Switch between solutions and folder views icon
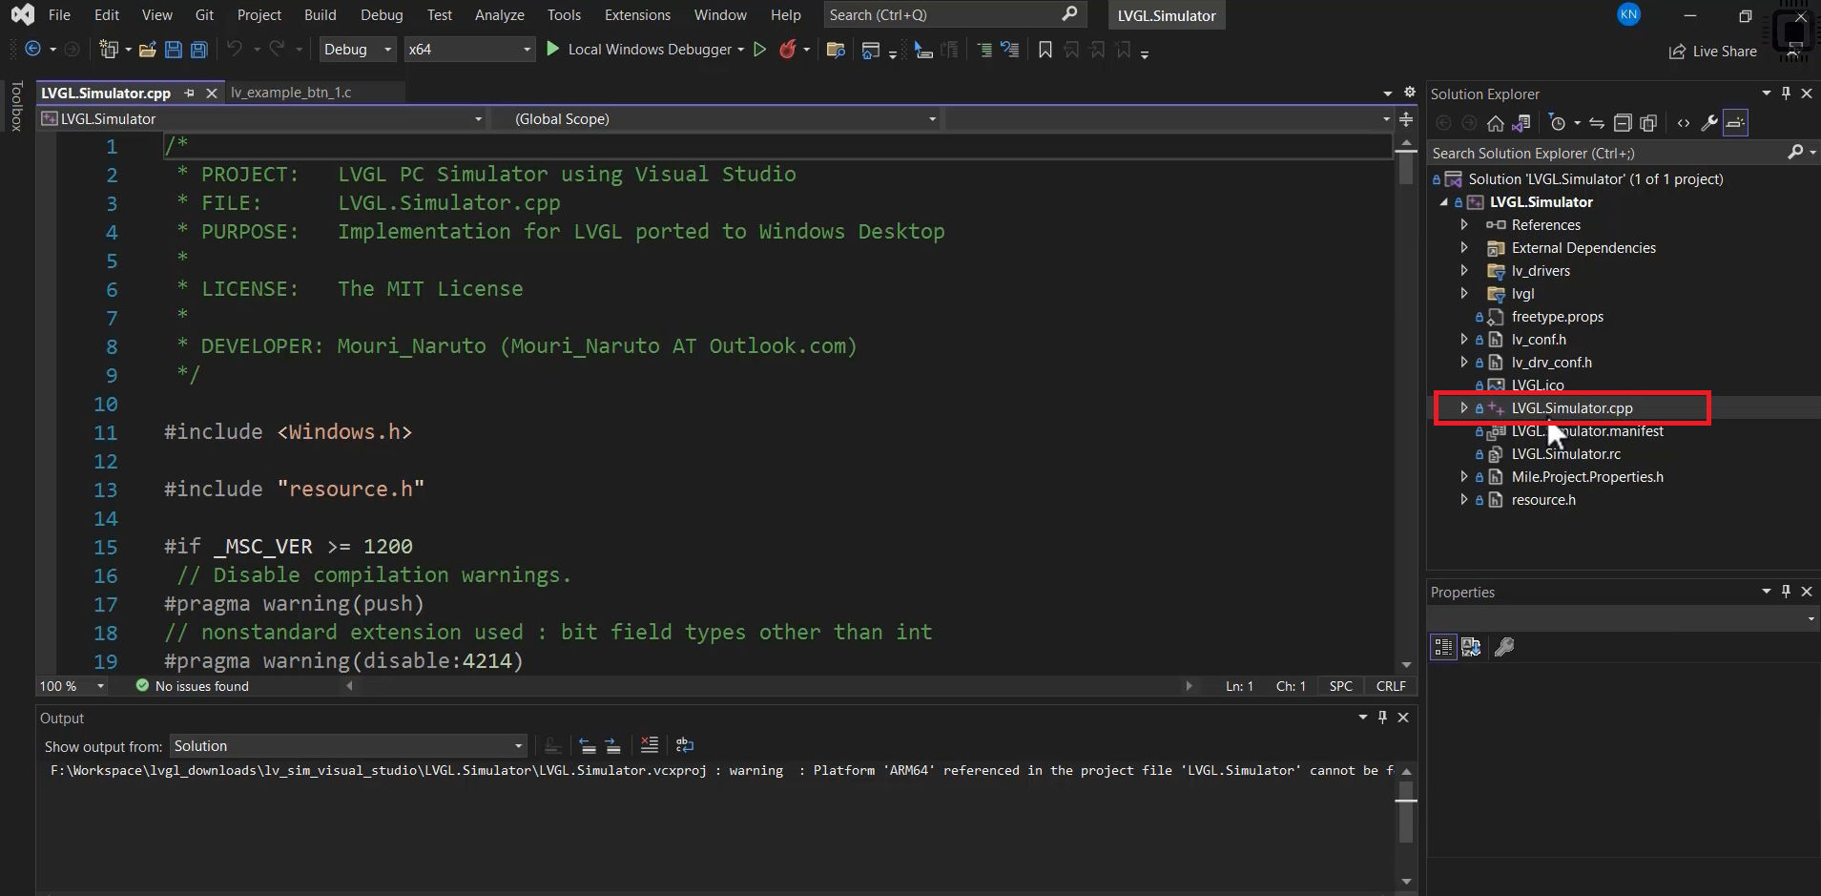 tap(1521, 123)
